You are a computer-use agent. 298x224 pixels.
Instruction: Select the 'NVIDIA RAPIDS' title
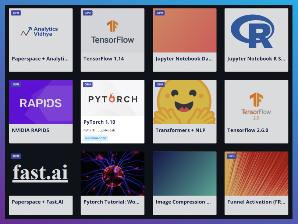pos(31,130)
